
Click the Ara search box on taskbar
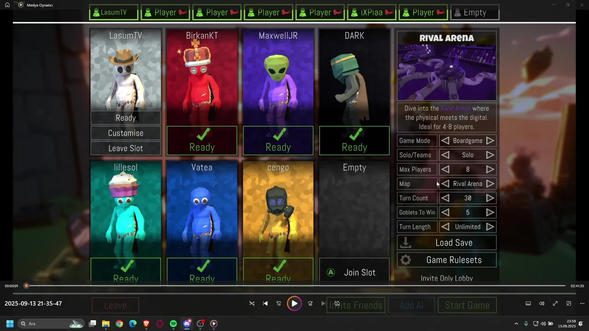51,324
